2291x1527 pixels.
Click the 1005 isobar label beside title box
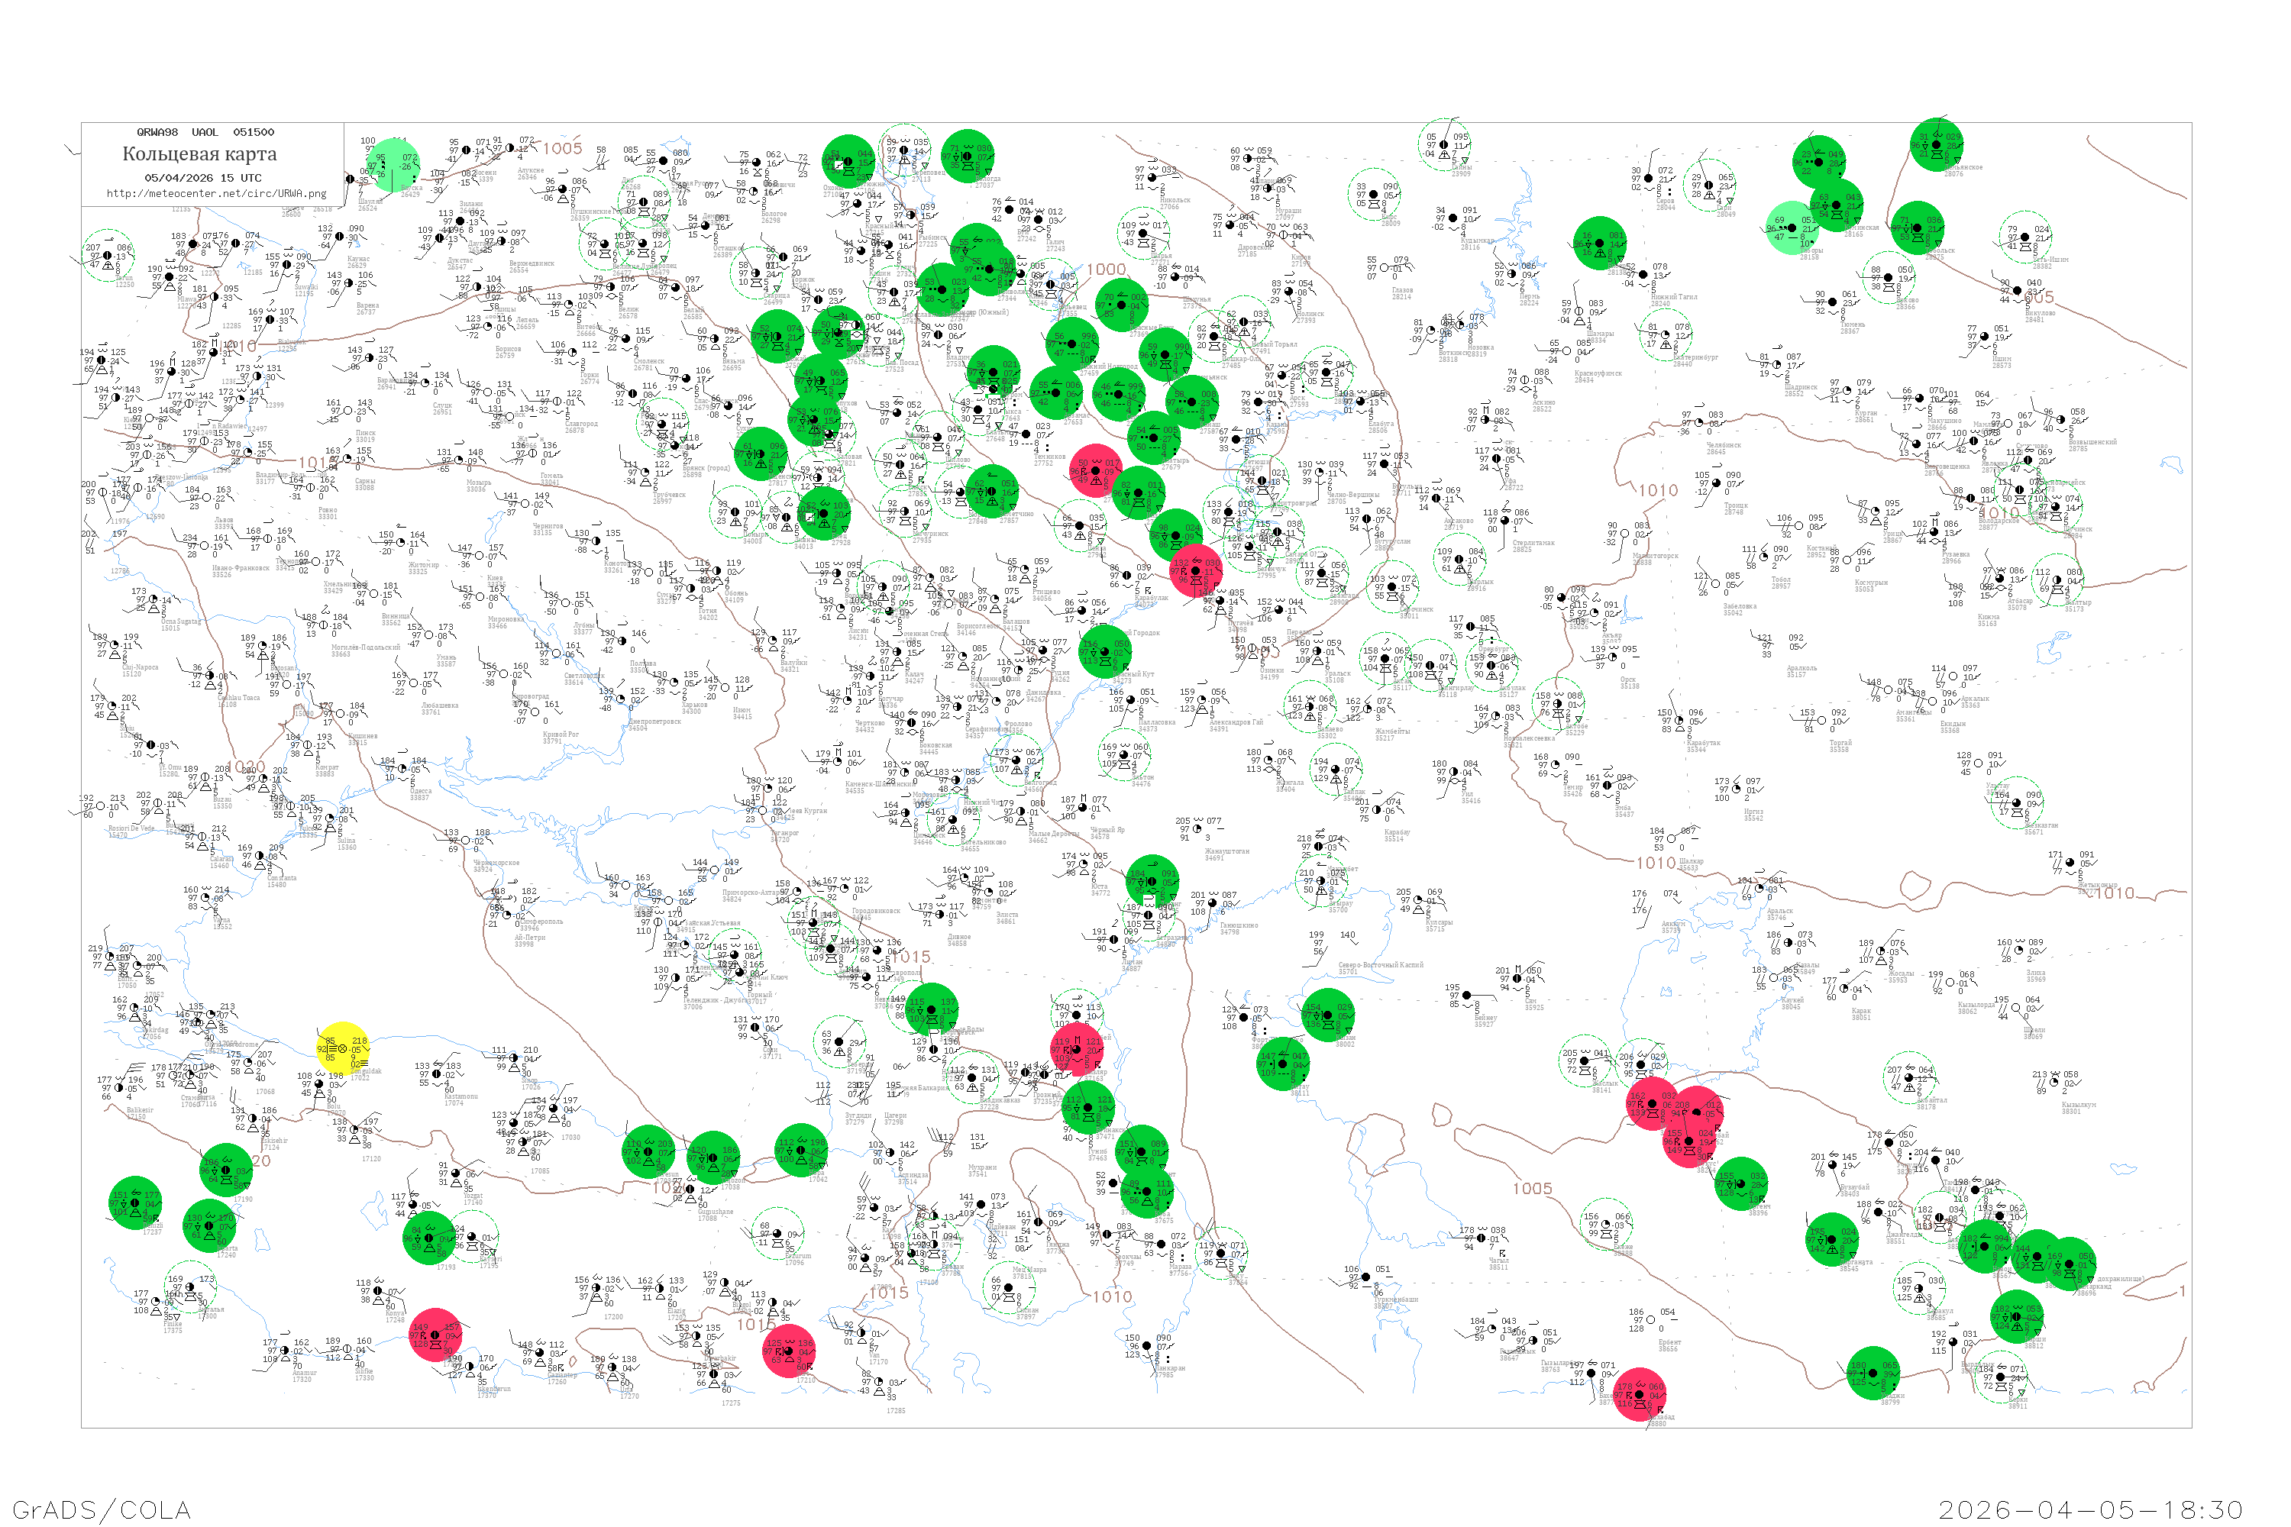pyautogui.click(x=562, y=149)
